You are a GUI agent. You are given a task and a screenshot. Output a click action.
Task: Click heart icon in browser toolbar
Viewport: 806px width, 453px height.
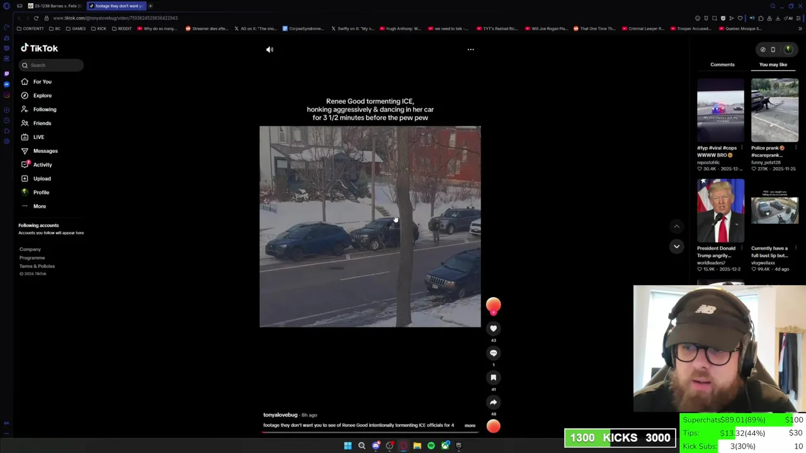(740, 18)
